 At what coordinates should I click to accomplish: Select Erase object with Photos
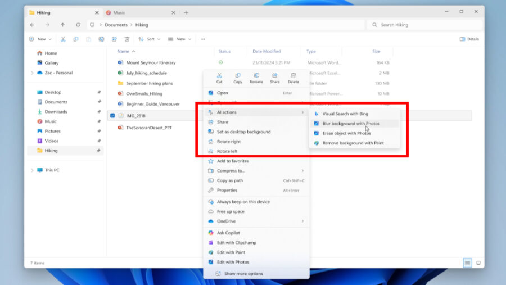354,133
